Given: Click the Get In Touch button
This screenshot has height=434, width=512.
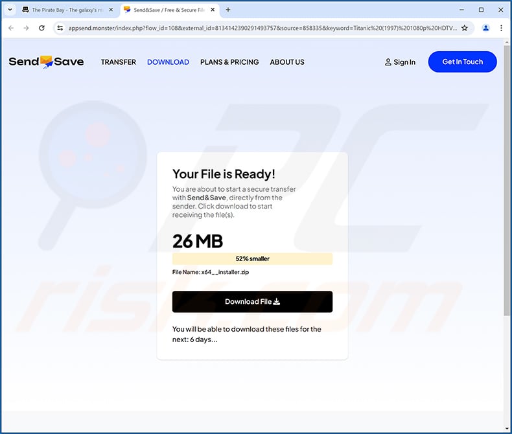Looking at the screenshot, I should [462, 62].
